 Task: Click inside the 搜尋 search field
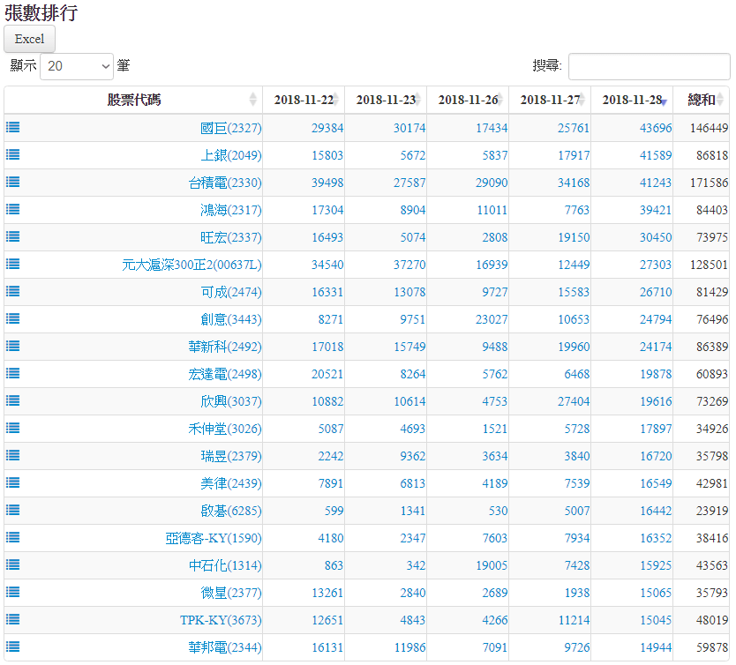[x=649, y=66]
